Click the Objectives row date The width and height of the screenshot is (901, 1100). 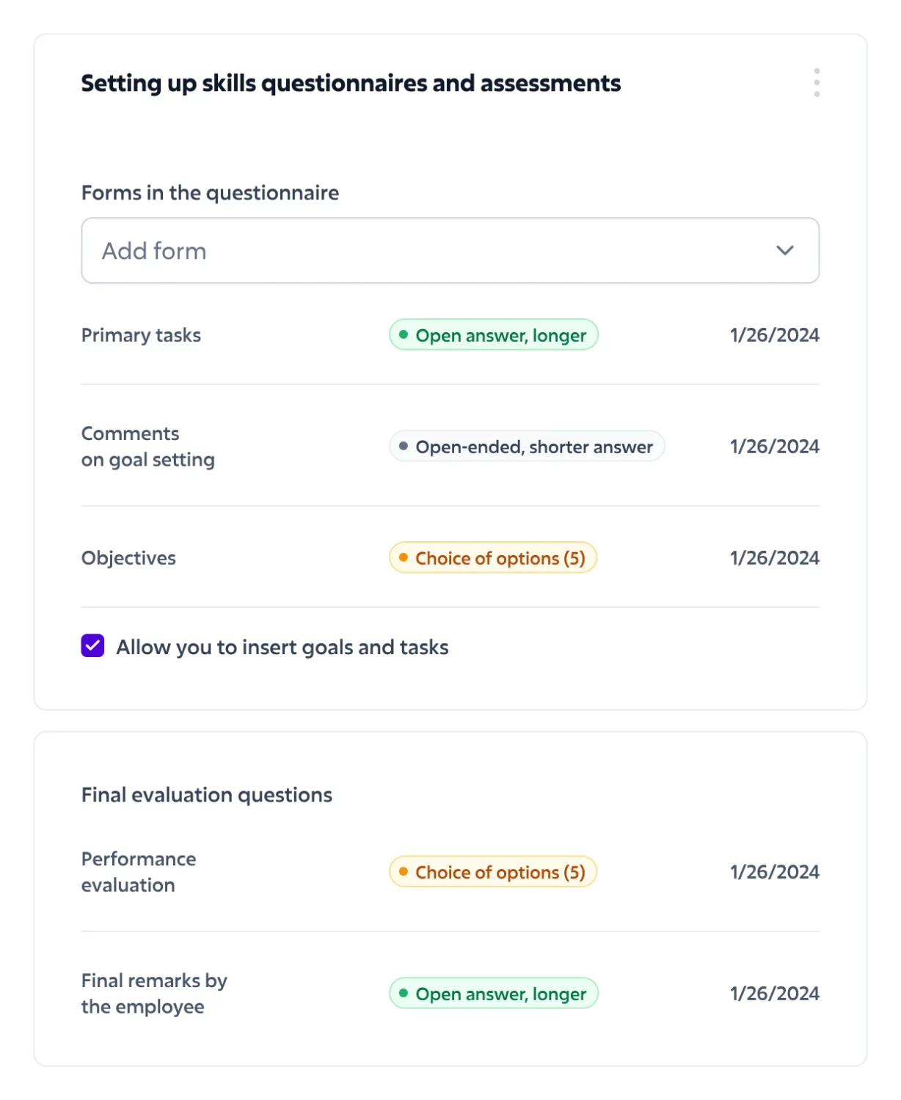[774, 558]
